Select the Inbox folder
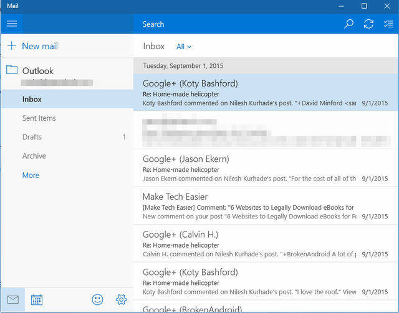Image resolution: width=399 pixels, height=313 pixels. (x=32, y=99)
